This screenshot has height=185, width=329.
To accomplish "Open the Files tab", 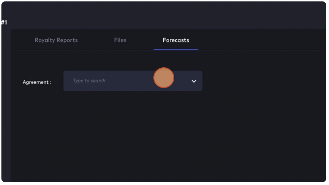I will click(x=120, y=40).
